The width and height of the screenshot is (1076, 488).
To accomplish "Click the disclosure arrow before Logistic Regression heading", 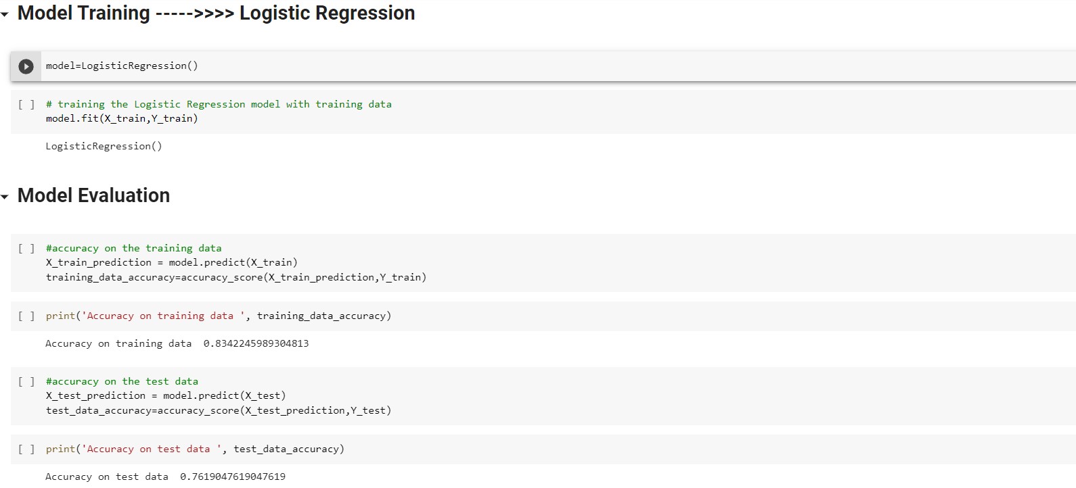I will 5,12.
